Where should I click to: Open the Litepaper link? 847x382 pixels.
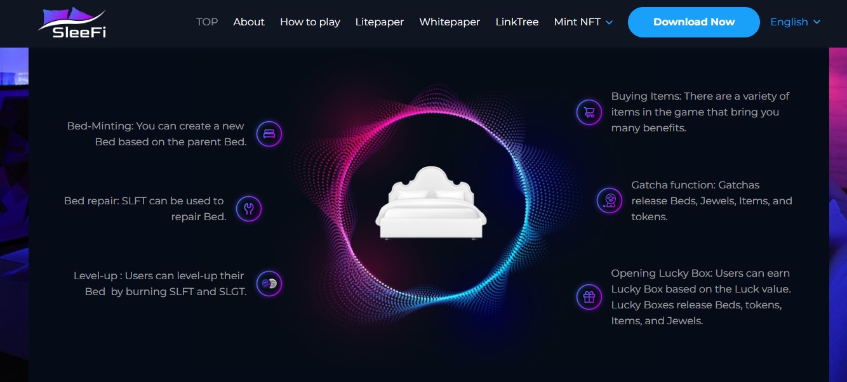pyautogui.click(x=380, y=22)
